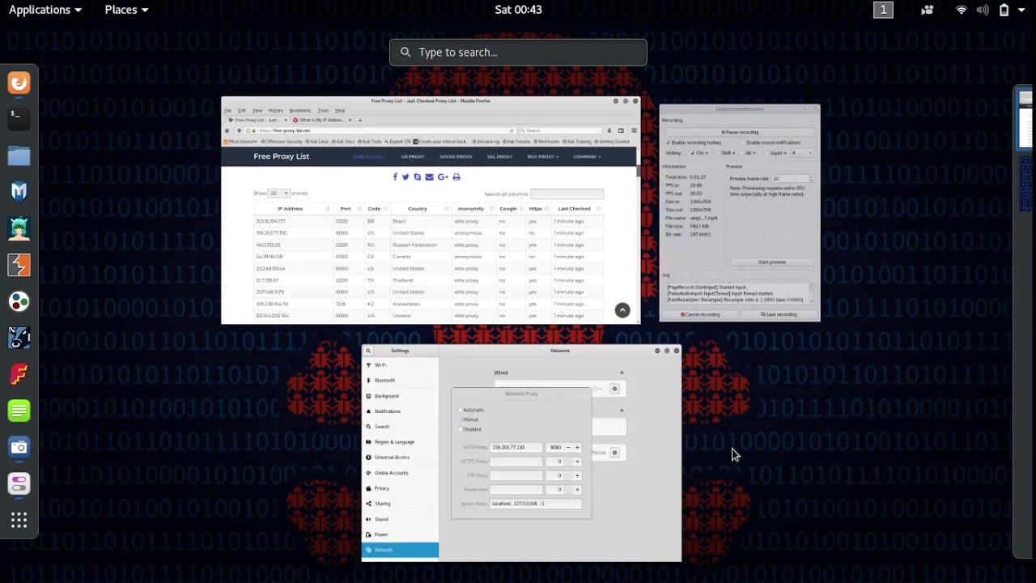Open Armitage green-haired icon in dock

(x=19, y=228)
